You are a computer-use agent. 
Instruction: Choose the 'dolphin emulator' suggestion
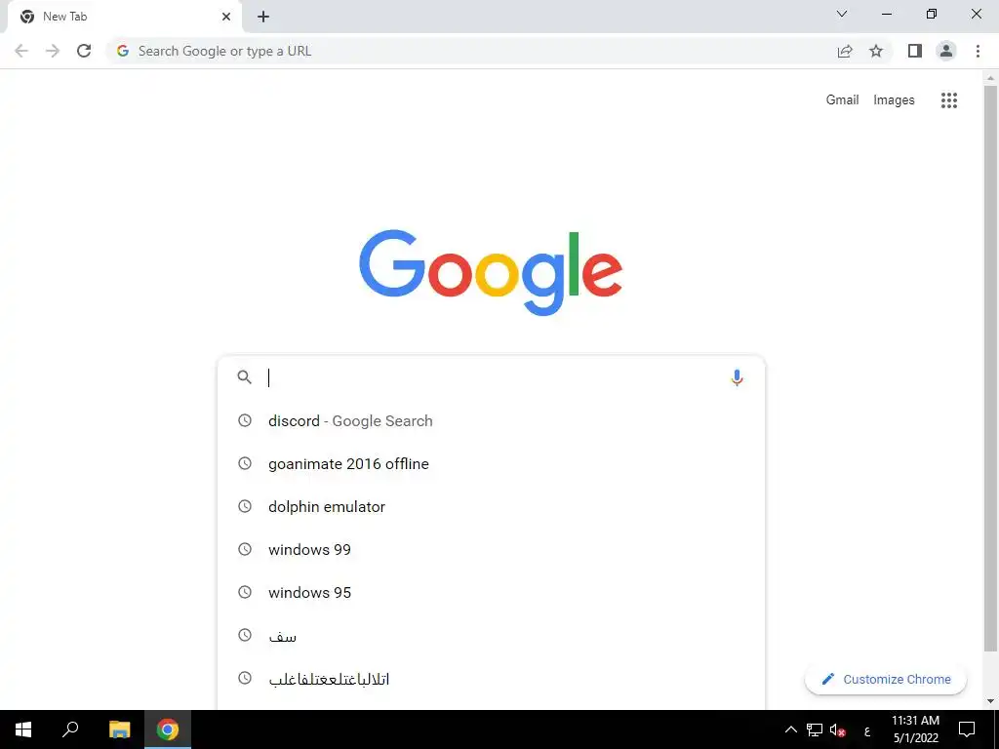point(491,507)
